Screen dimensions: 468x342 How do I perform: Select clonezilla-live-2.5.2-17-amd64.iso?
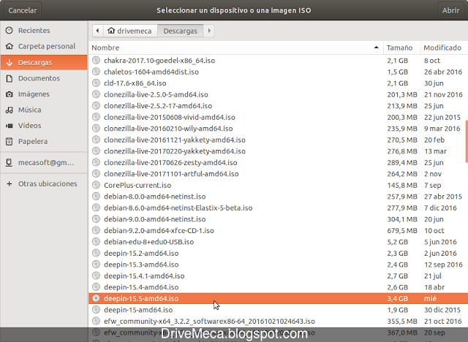tap(278, 106)
